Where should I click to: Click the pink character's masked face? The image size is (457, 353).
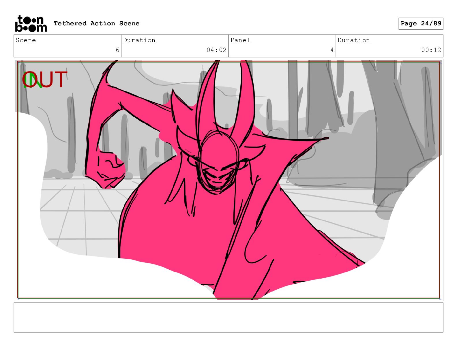pos(218,167)
